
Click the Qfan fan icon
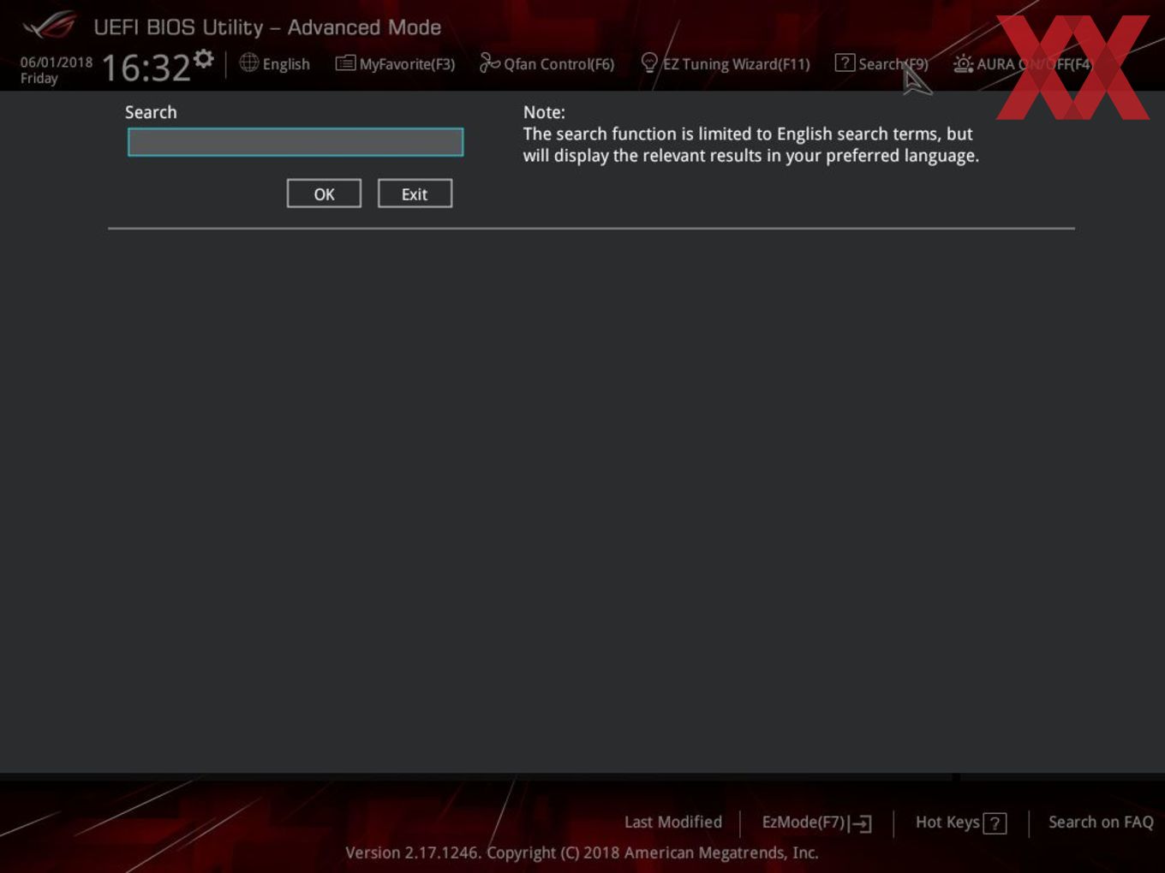click(x=489, y=62)
